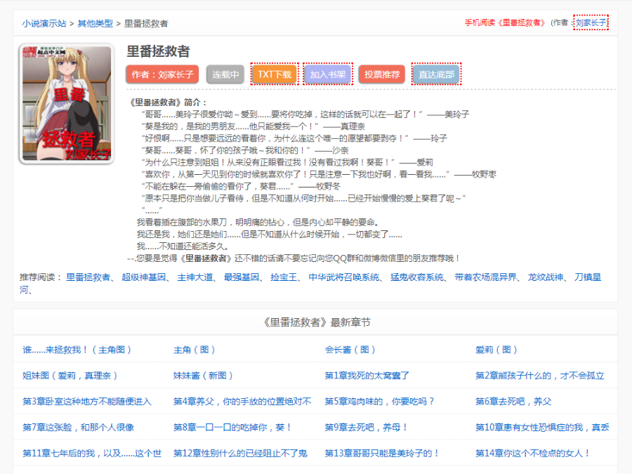Click the 直达底部 button
Screen dimensions: 632x474
(435, 74)
